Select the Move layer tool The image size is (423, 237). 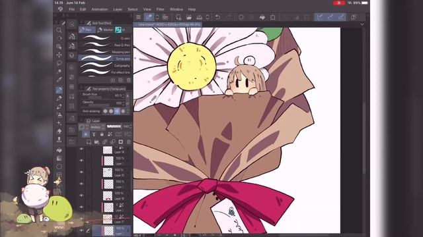pyautogui.click(x=59, y=55)
